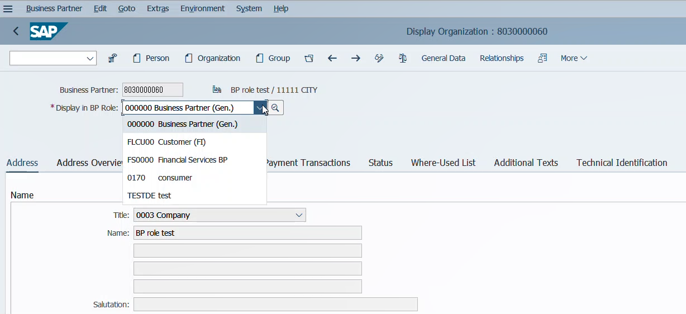Collapse the Display in BP Role dropdown arrow
The height and width of the screenshot is (314, 686).
tap(260, 108)
